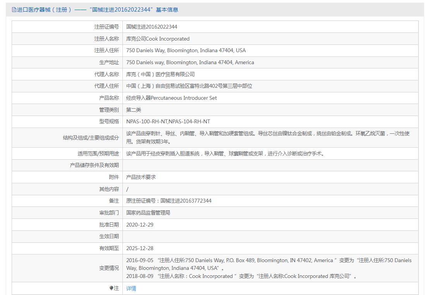The height and width of the screenshot is (295, 430).
Task: Click the 结构及组成/主要组成成分 label
Action: (91, 138)
